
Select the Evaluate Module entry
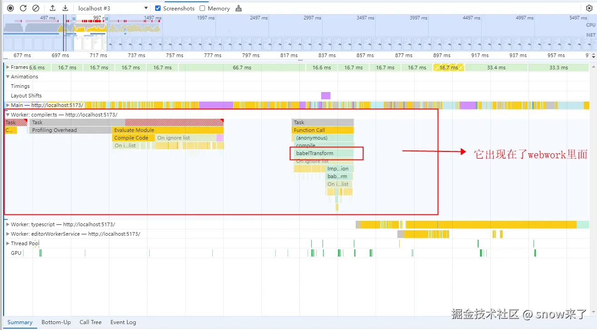pyautogui.click(x=168, y=130)
